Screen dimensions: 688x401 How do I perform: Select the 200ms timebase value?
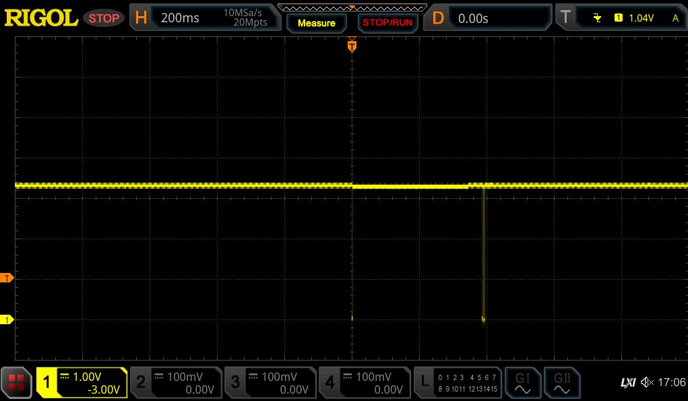[180, 18]
